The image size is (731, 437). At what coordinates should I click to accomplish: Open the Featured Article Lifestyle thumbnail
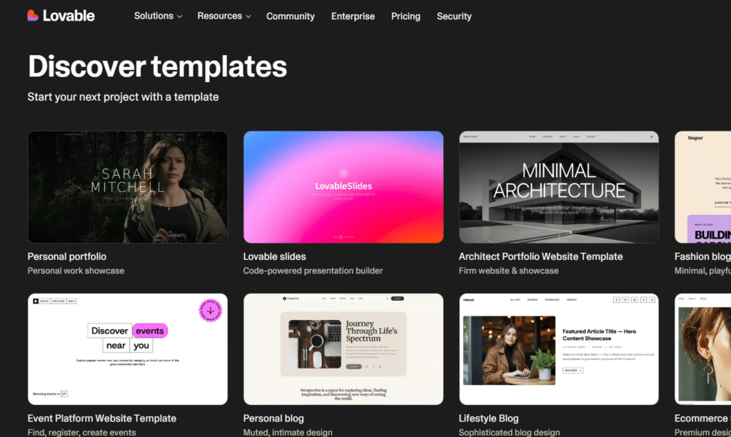[559, 349]
